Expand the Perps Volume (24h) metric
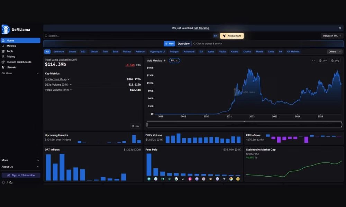 tap(71, 90)
